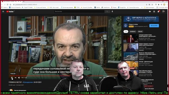The width and height of the screenshot is (169, 95).
Task: Click the DÉCOUVRIR ad button
Action: coord(154,26)
